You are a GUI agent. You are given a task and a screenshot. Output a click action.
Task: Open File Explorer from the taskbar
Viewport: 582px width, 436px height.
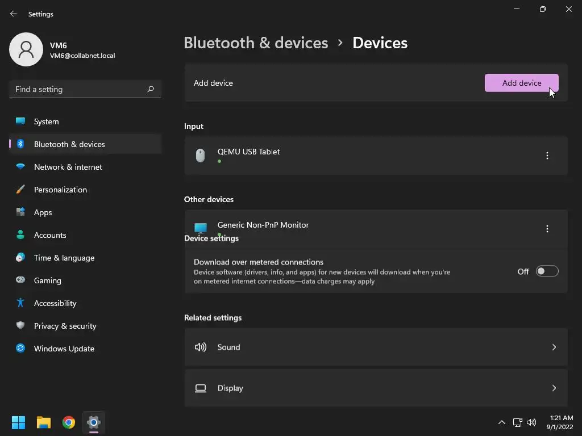[x=44, y=422]
